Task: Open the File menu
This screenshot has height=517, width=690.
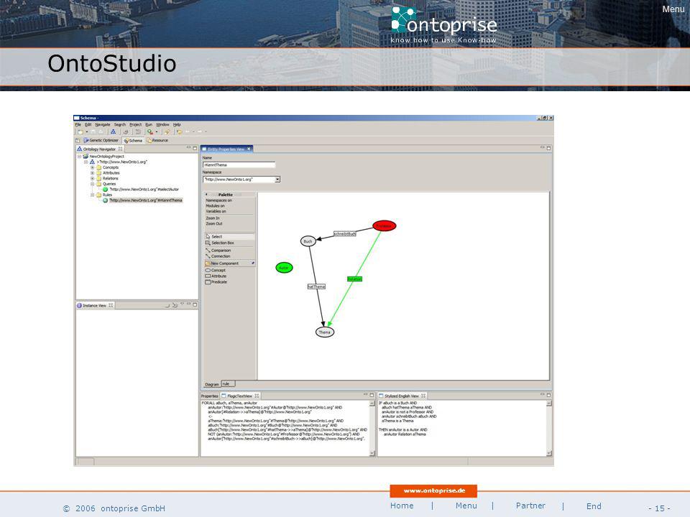Action: pos(78,125)
